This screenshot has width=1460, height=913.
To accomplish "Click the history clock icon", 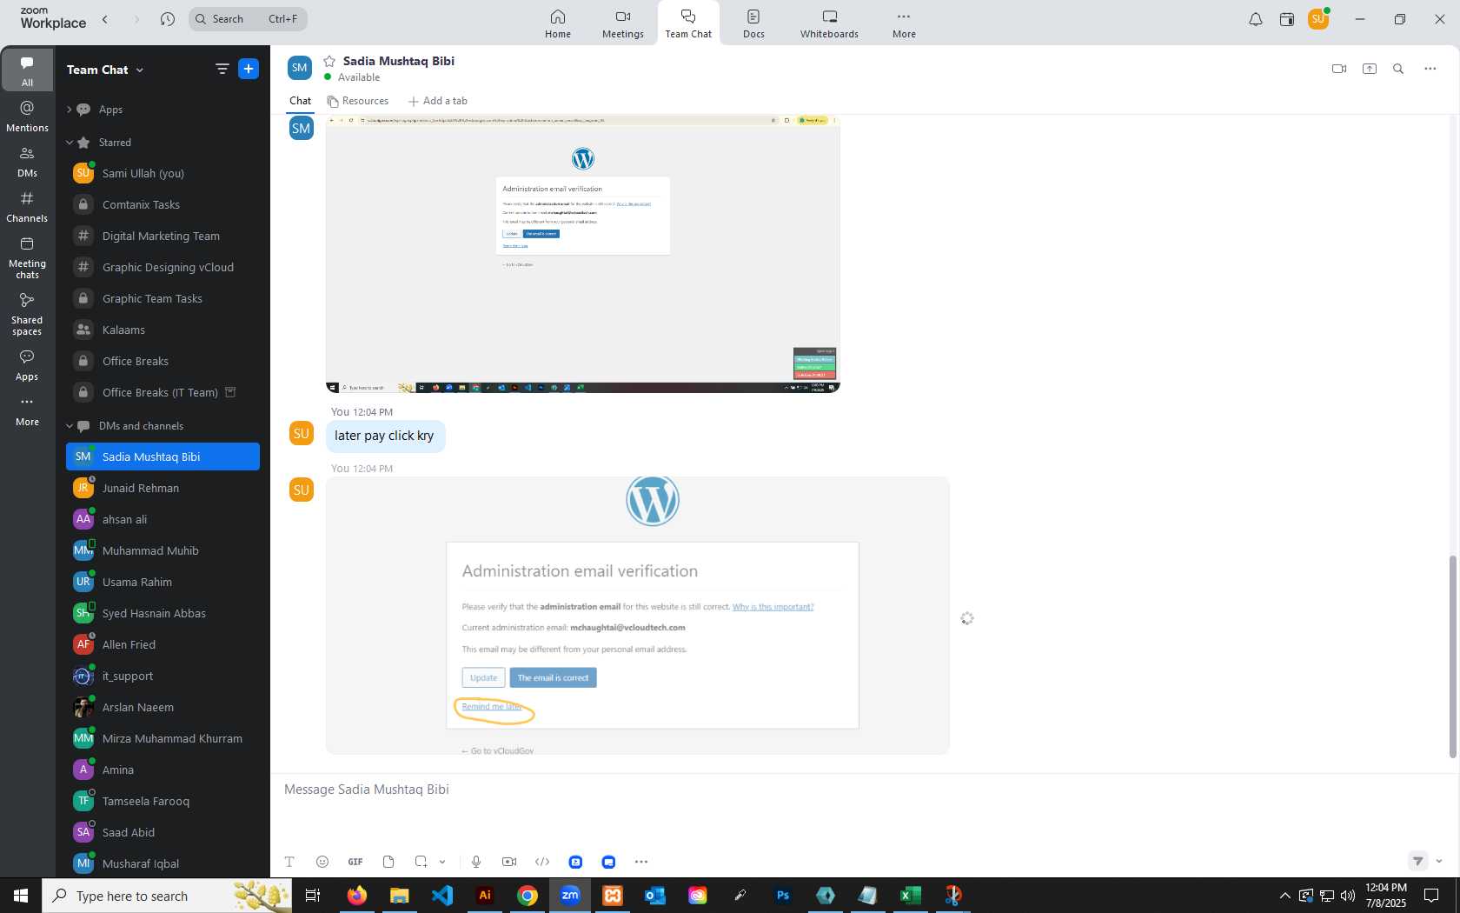I will 168,19.
